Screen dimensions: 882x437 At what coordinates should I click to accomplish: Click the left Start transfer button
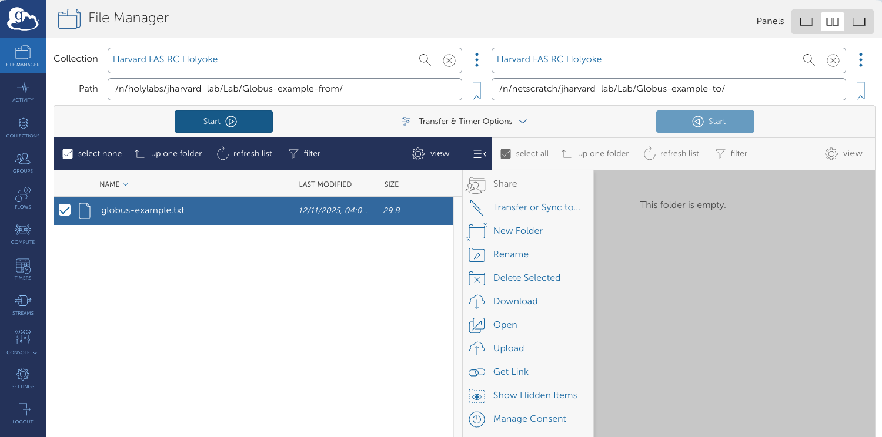[x=223, y=121]
